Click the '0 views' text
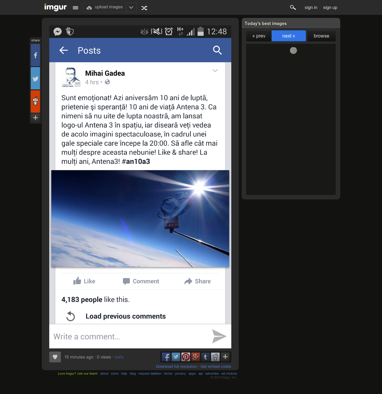The height and width of the screenshot is (394, 382). coord(104,357)
